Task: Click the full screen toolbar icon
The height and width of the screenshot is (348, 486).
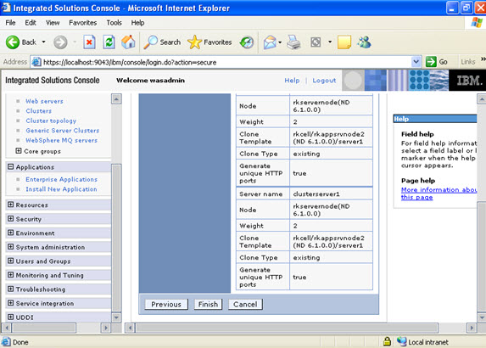Action: [x=316, y=42]
